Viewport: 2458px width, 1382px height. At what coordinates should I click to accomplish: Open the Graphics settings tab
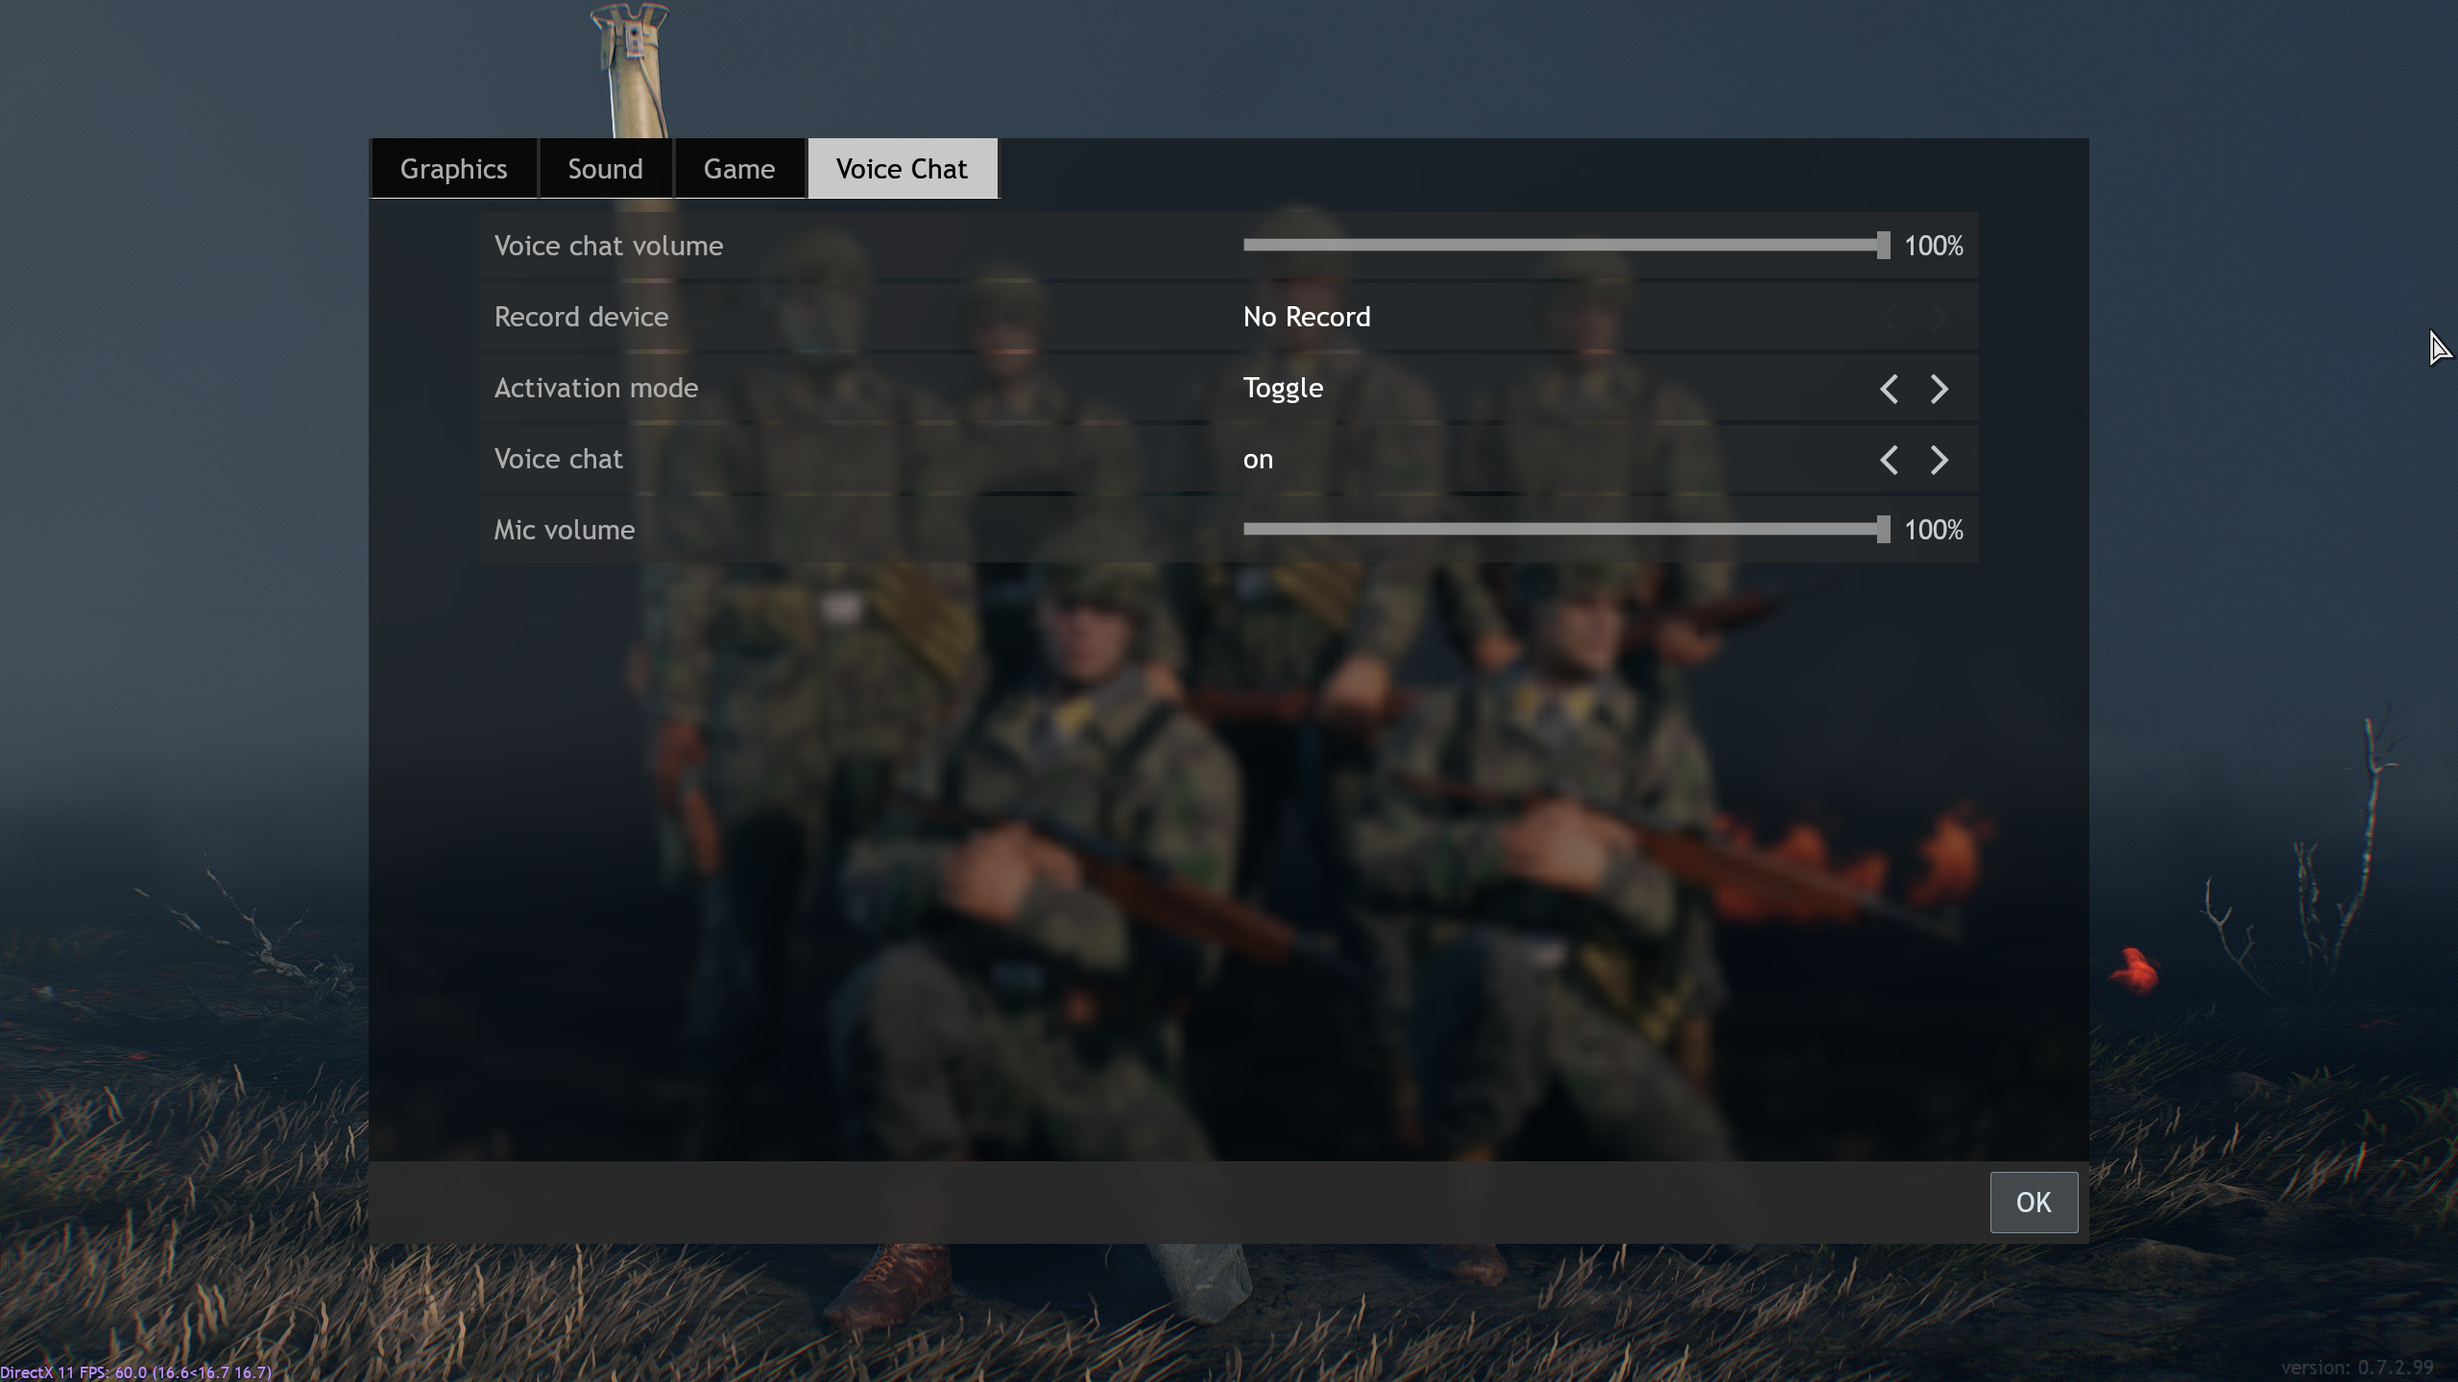pos(453,169)
